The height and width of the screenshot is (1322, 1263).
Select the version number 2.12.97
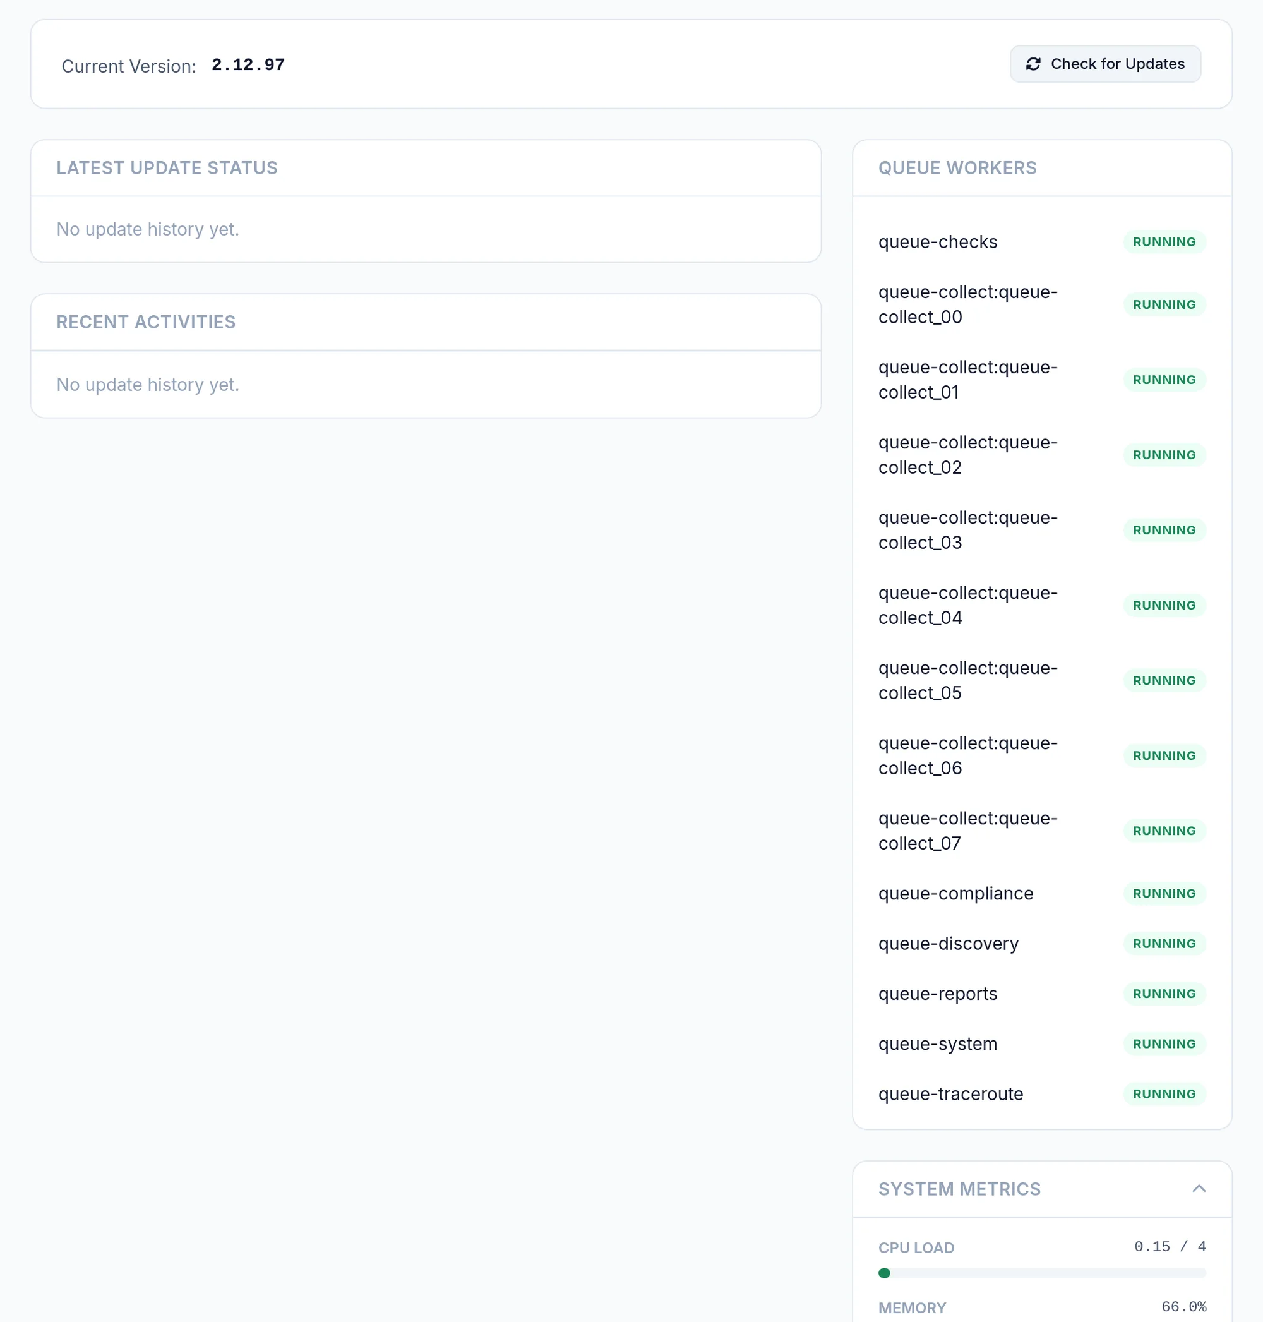(x=248, y=64)
